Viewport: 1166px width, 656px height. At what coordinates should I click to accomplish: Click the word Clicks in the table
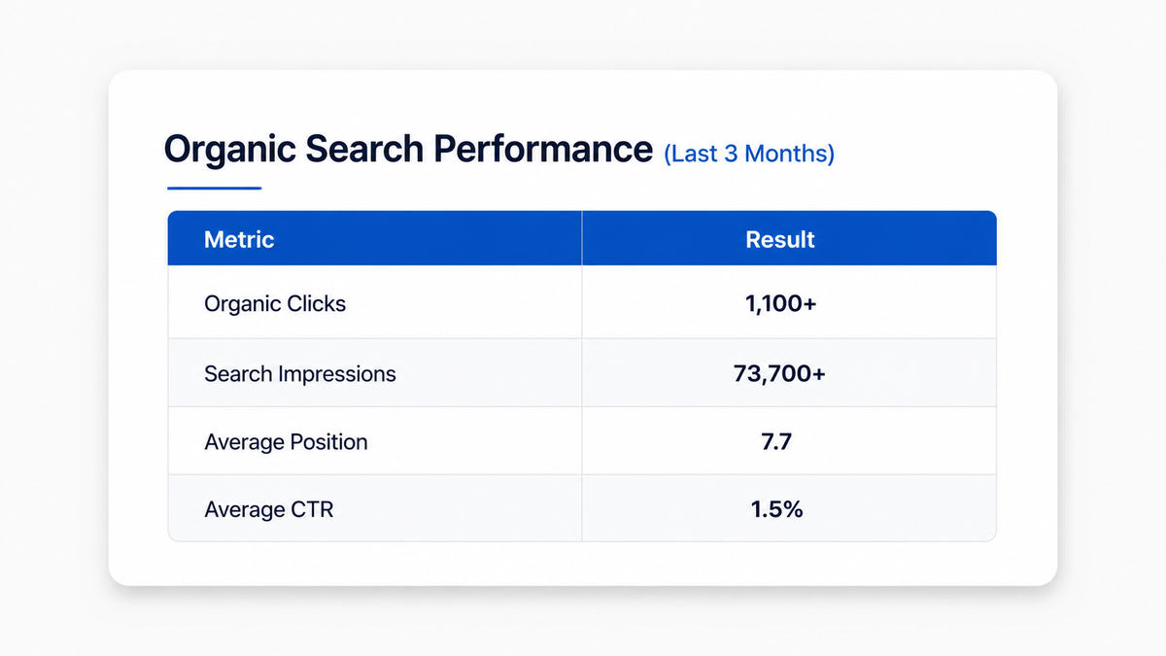point(317,303)
